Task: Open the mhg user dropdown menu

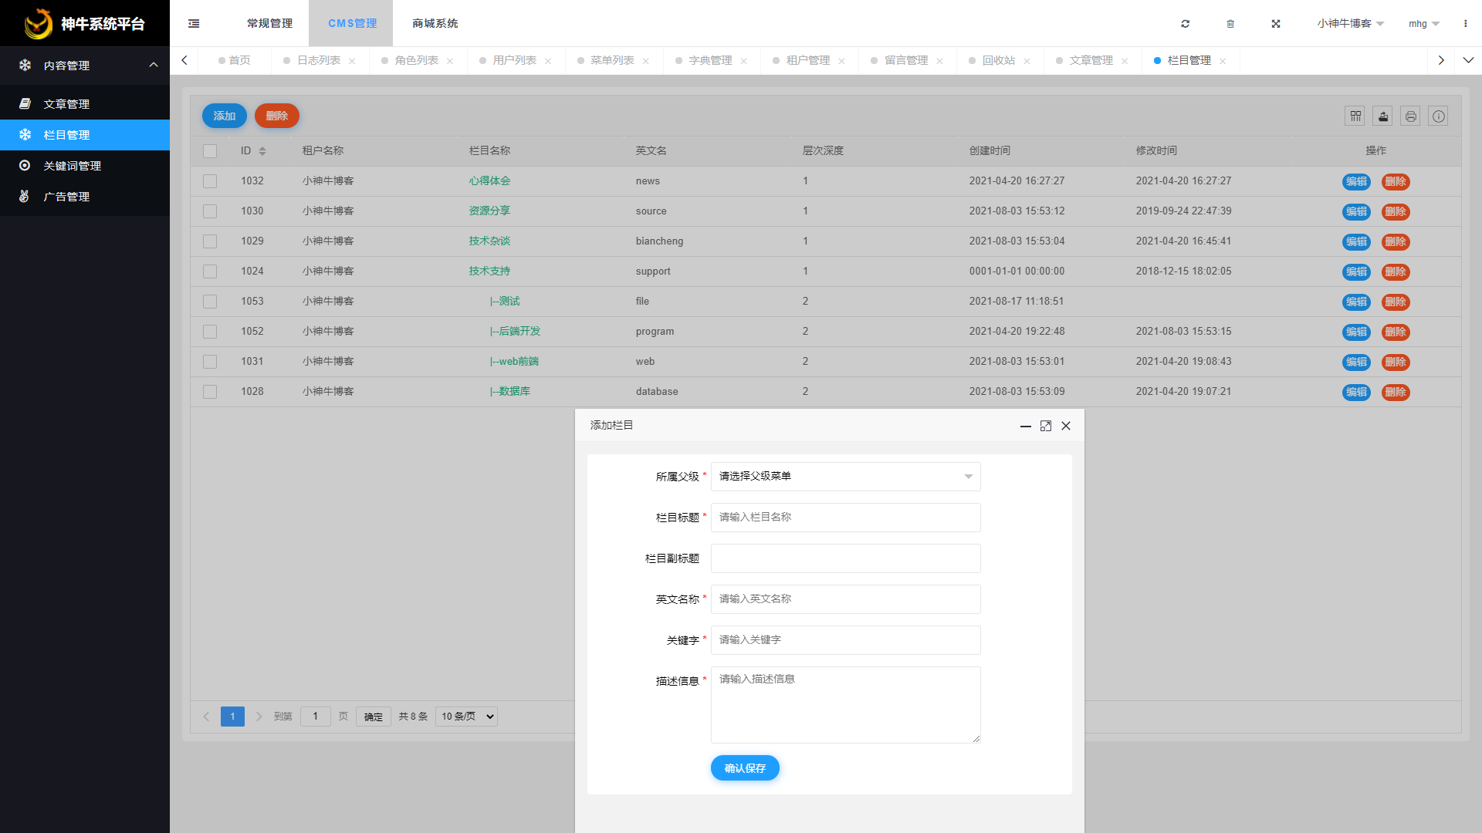Action: (1423, 24)
